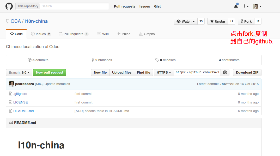The height and width of the screenshot is (156, 280).
Task: Open the Graphs tab
Action: pyautogui.click(x=147, y=34)
